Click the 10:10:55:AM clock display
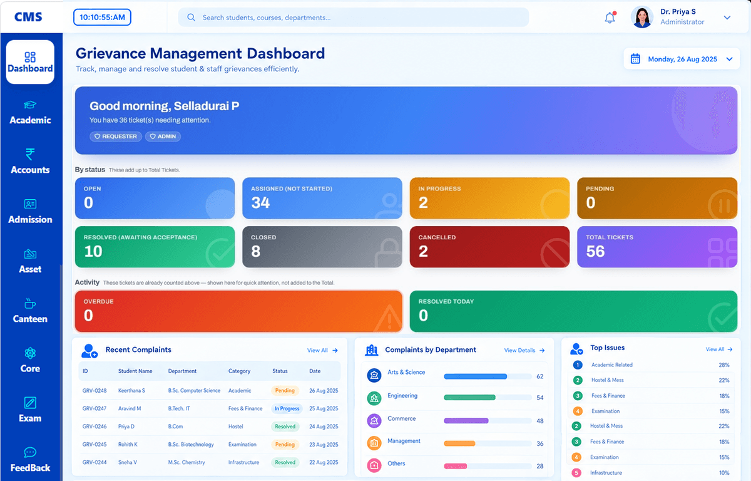Viewport: 751px width, 481px height. click(102, 17)
